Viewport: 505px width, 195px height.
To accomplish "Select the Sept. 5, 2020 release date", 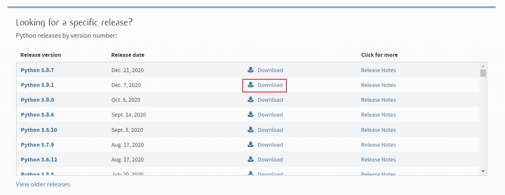I will click(127, 130).
